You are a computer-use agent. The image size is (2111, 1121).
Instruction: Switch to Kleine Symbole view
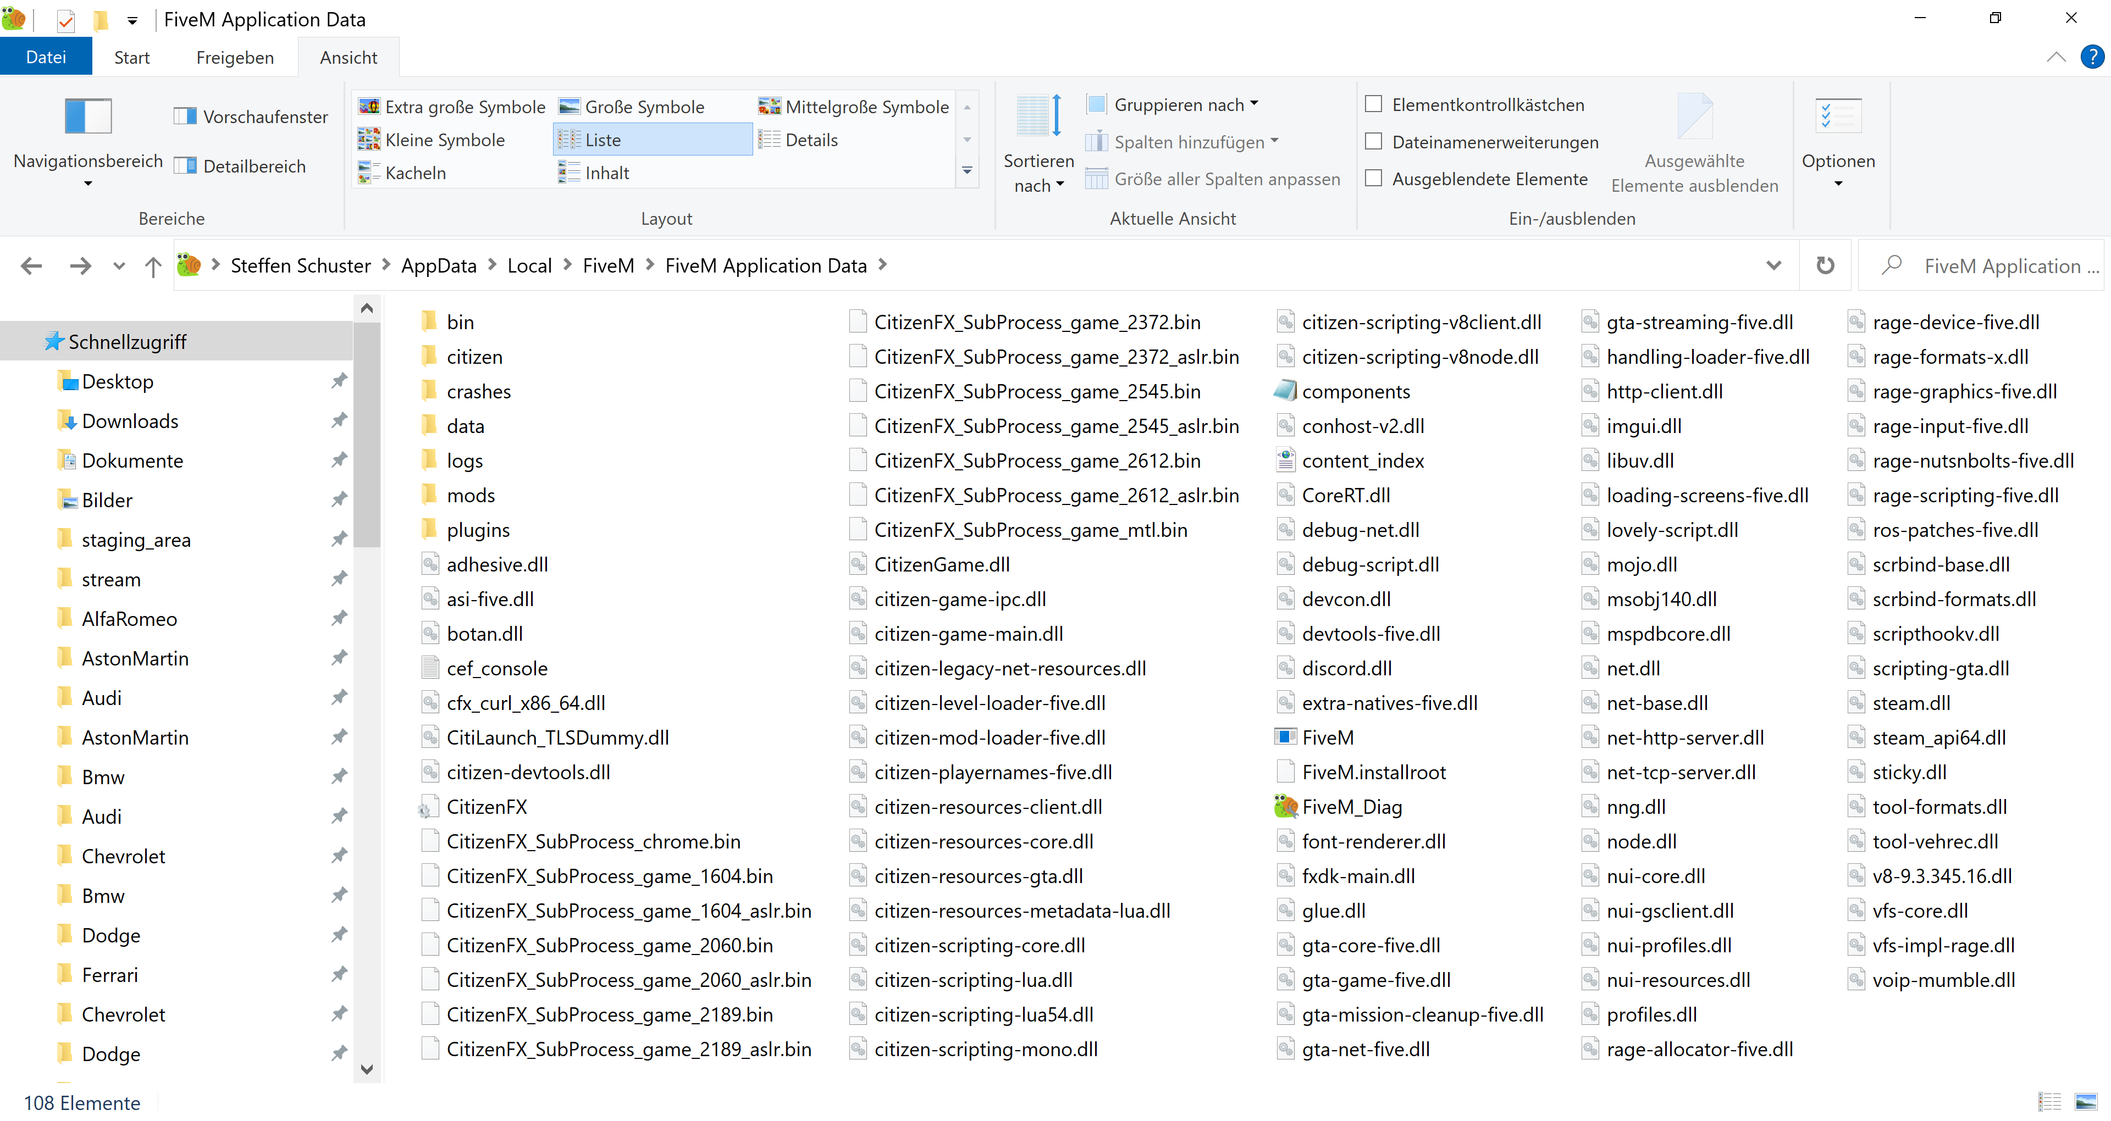[432, 140]
